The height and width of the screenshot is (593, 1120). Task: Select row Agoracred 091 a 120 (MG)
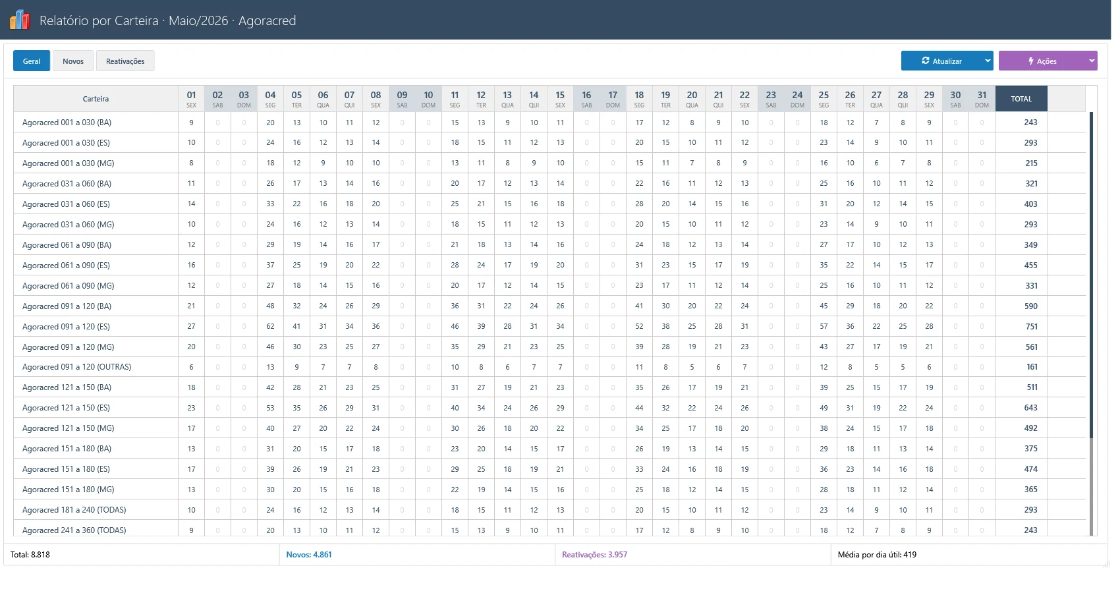pyautogui.click(x=549, y=347)
